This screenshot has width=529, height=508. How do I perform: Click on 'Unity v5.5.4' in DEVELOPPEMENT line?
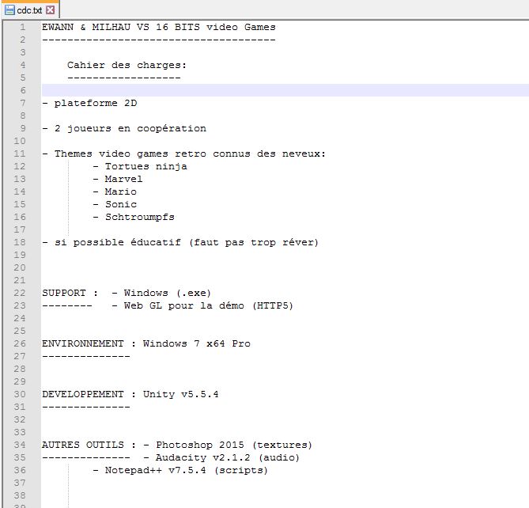coord(180,394)
